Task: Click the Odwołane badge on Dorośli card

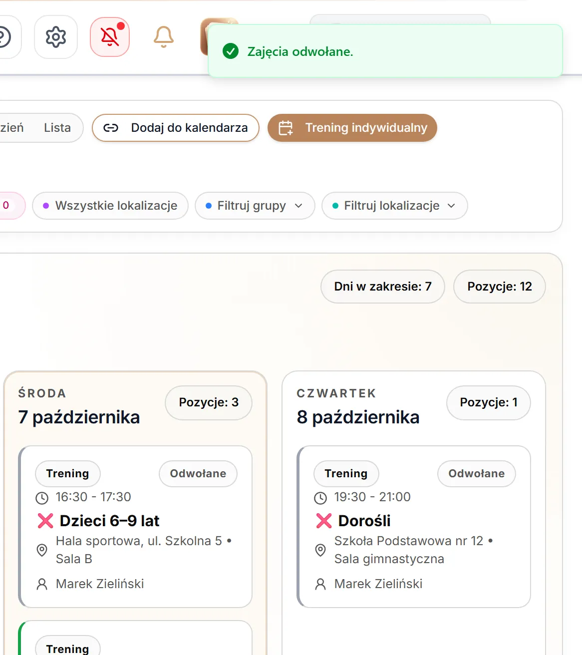Action: 477,474
